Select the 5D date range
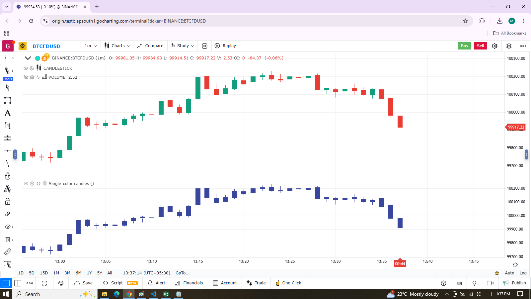Viewport: 531px width, 299px height. point(32,273)
